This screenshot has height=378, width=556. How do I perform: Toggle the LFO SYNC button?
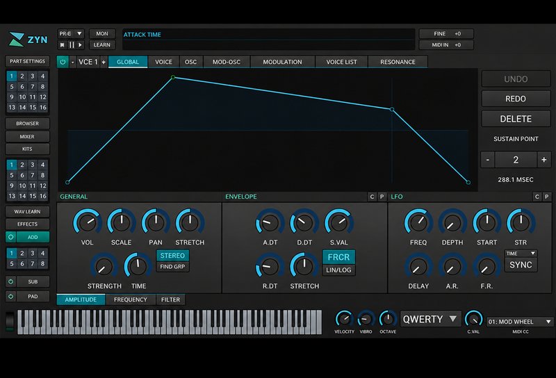521,265
